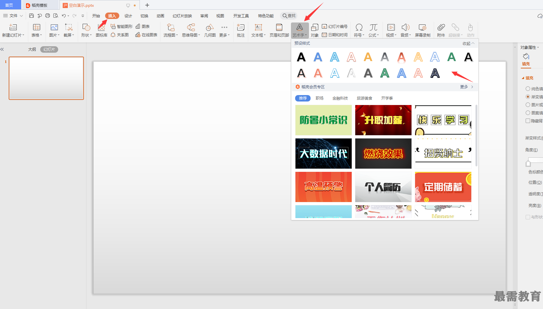Expand the Object Properties (对象属性) dropdown
This screenshot has height=309, width=543.
pos(530,47)
